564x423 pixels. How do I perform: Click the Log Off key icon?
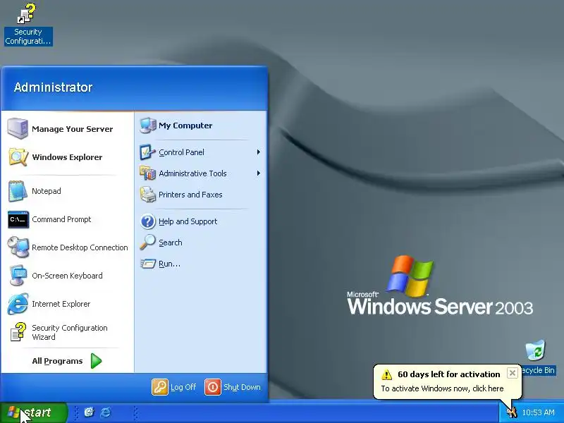(160, 387)
